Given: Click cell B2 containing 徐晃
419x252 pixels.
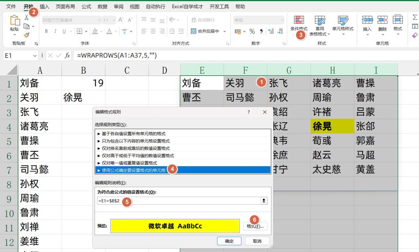Looking at the screenshot, I should point(83,98).
